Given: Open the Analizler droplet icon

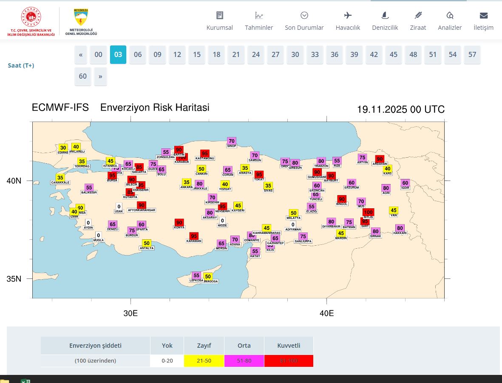Looking at the screenshot, I should (x=450, y=15).
